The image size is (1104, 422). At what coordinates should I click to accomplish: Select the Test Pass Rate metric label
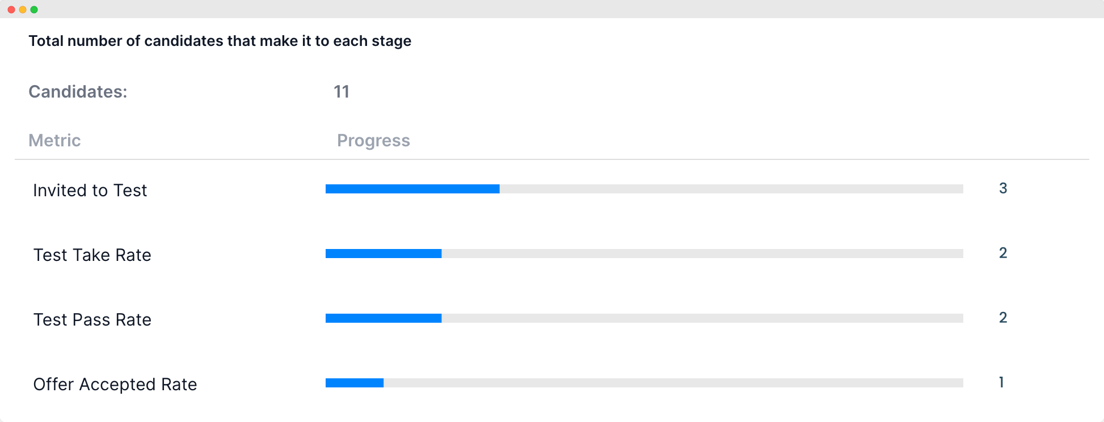pyautogui.click(x=92, y=320)
